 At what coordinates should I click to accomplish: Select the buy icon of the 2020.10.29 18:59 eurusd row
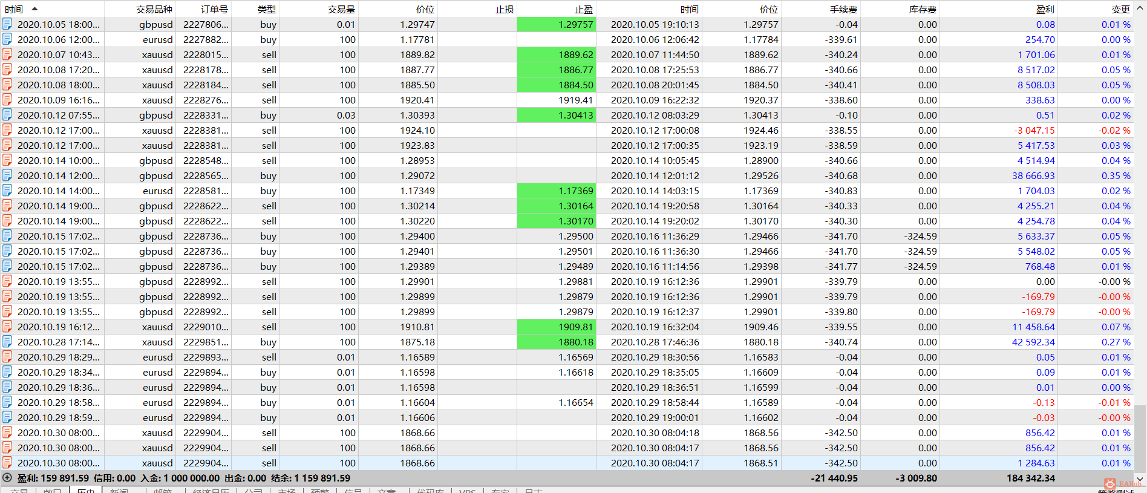tap(7, 417)
